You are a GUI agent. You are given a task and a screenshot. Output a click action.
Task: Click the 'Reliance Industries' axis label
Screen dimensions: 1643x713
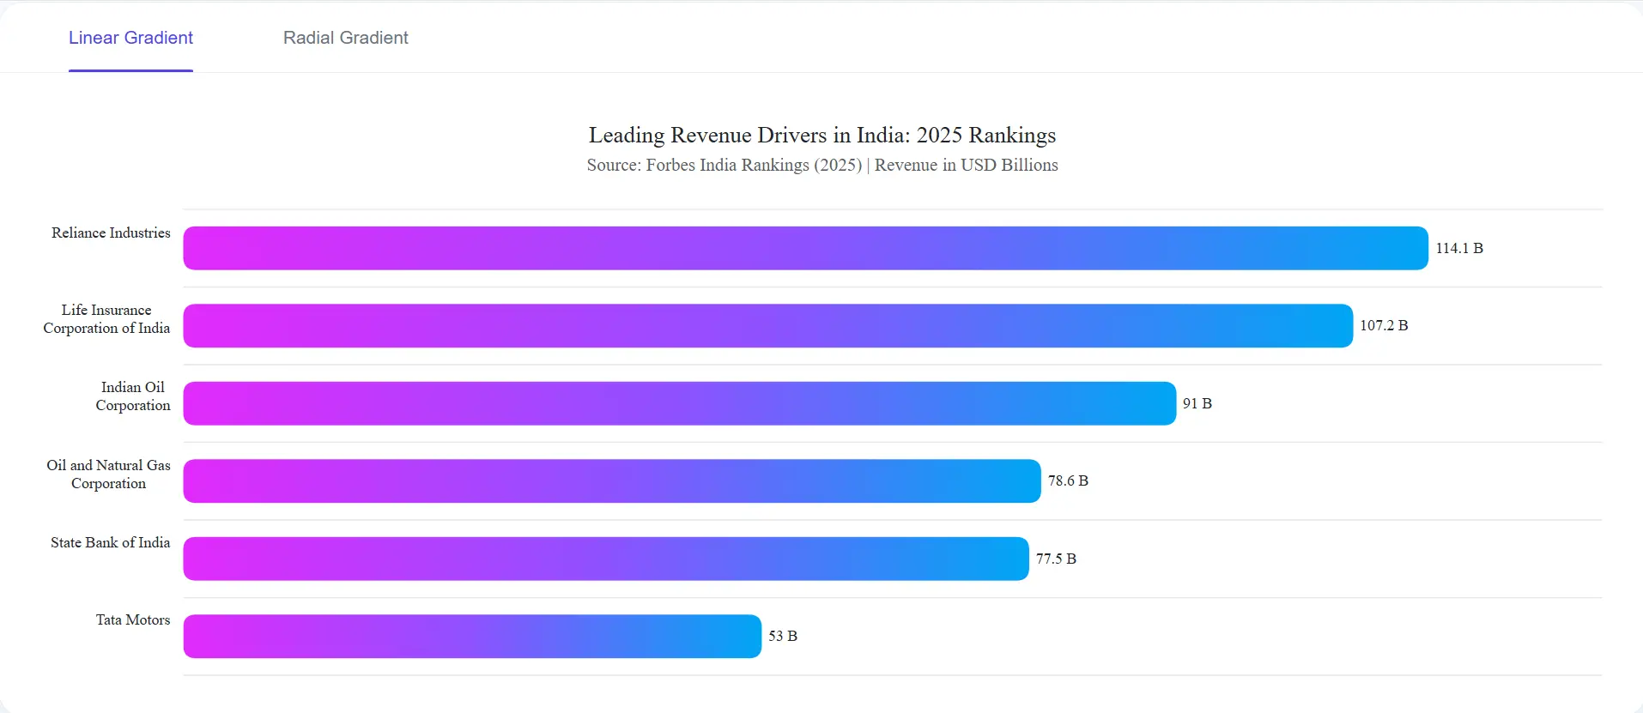pos(111,233)
